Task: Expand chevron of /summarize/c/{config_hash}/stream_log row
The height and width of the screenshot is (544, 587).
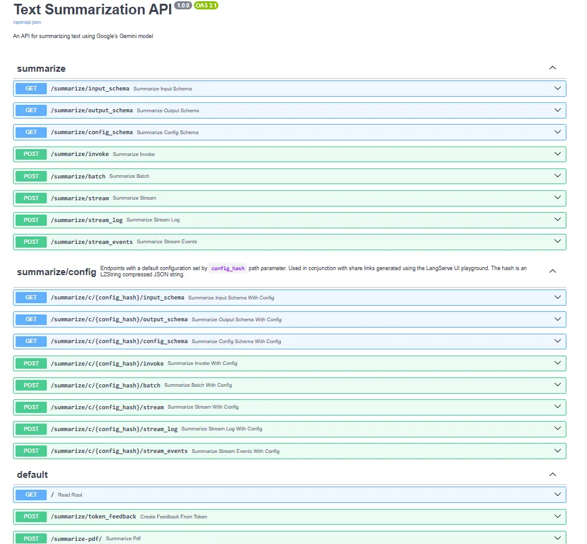Action: pos(558,429)
